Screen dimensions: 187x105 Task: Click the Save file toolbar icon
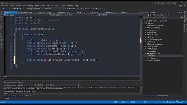15,9
